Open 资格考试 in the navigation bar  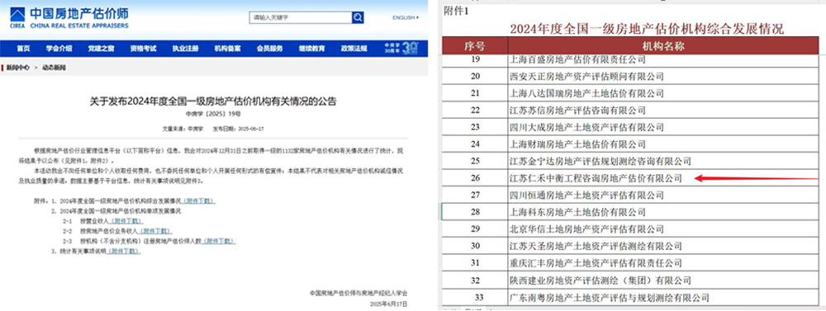point(143,49)
